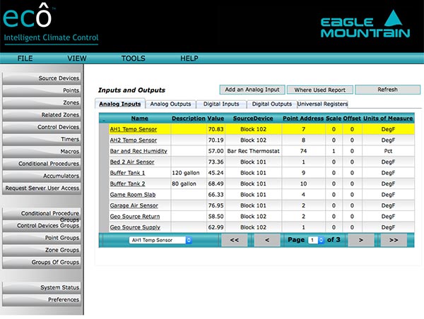Switch to the Digital Inputs tab
424x319 pixels.
[x=220, y=104]
